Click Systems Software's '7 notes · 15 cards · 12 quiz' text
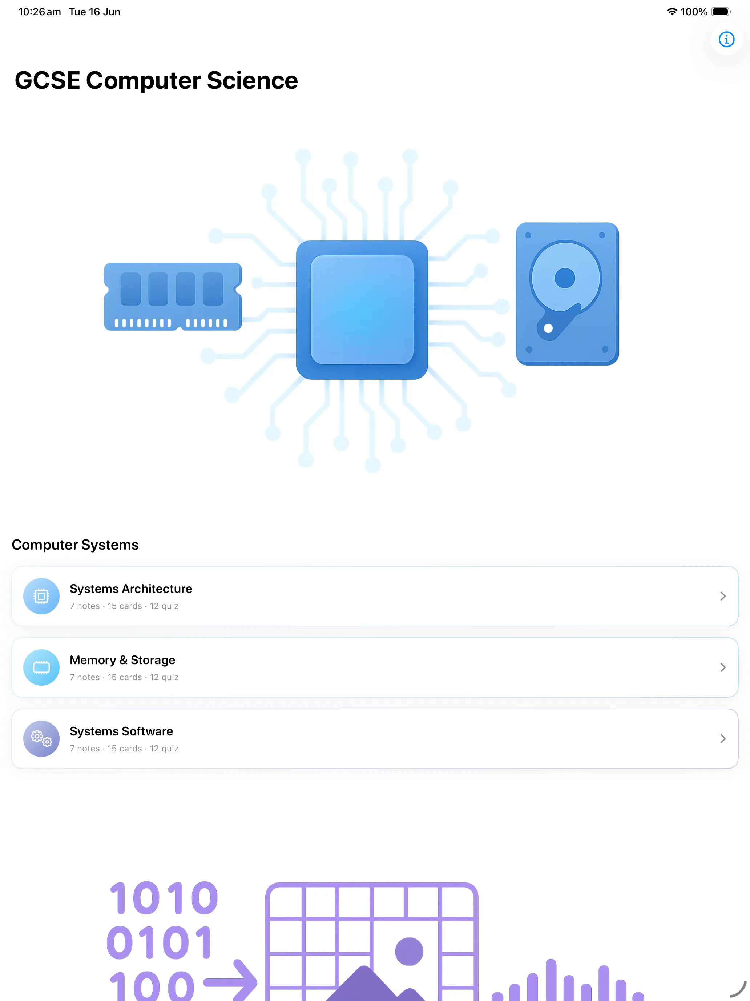This screenshot has width=750, height=1001. coord(124,749)
